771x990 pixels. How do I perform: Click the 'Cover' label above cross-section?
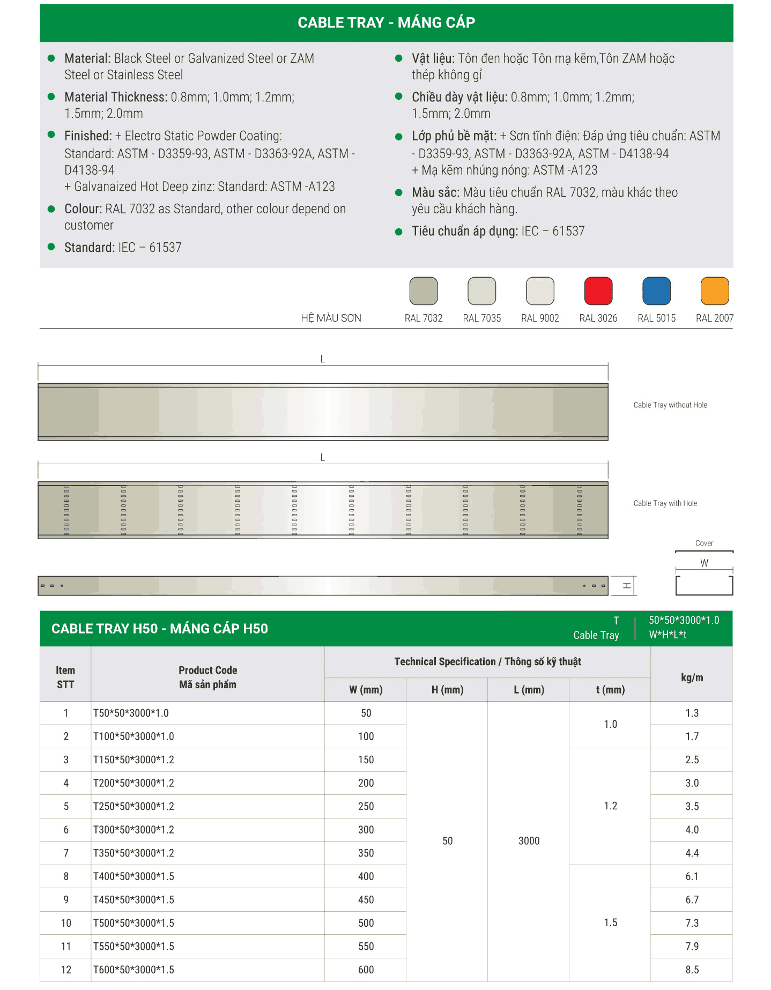click(704, 543)
